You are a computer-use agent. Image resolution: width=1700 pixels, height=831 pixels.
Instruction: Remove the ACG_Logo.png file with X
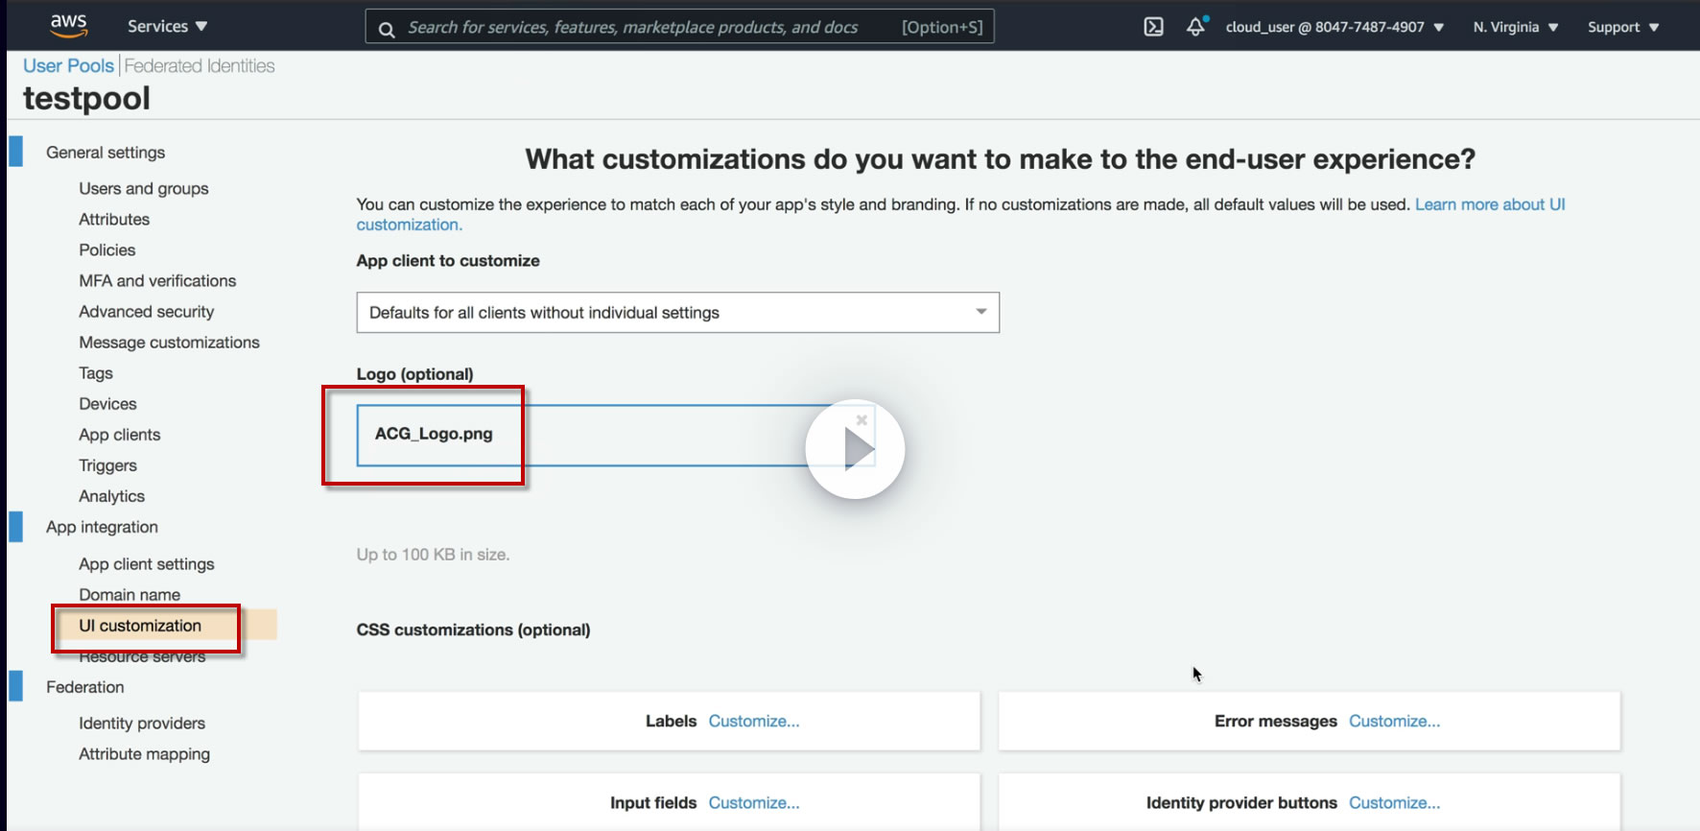[x=862, y=419]
